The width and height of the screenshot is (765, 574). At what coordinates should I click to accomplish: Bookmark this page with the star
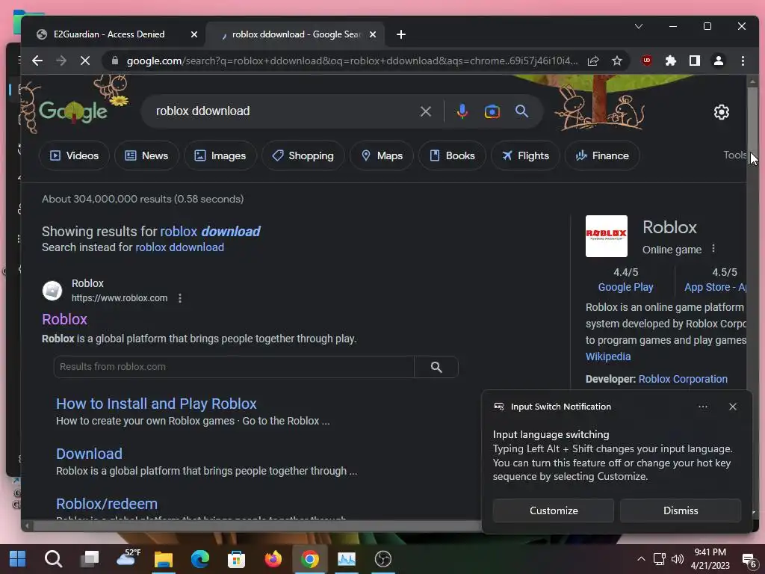pyautogui.click(x=617, y=61)
